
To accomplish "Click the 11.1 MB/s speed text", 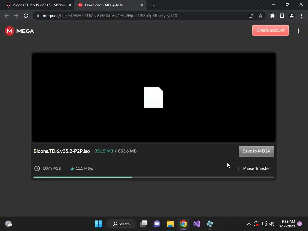I will [84, 168].
